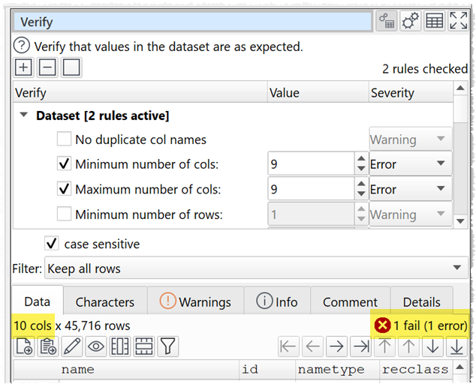Toggle fullscreen with the expand arrows icon
The width and height of the screenshot is (476, 387).
458,21
